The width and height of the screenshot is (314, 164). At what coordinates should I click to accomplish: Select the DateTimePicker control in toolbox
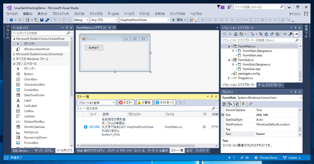(x=34, y=95)
